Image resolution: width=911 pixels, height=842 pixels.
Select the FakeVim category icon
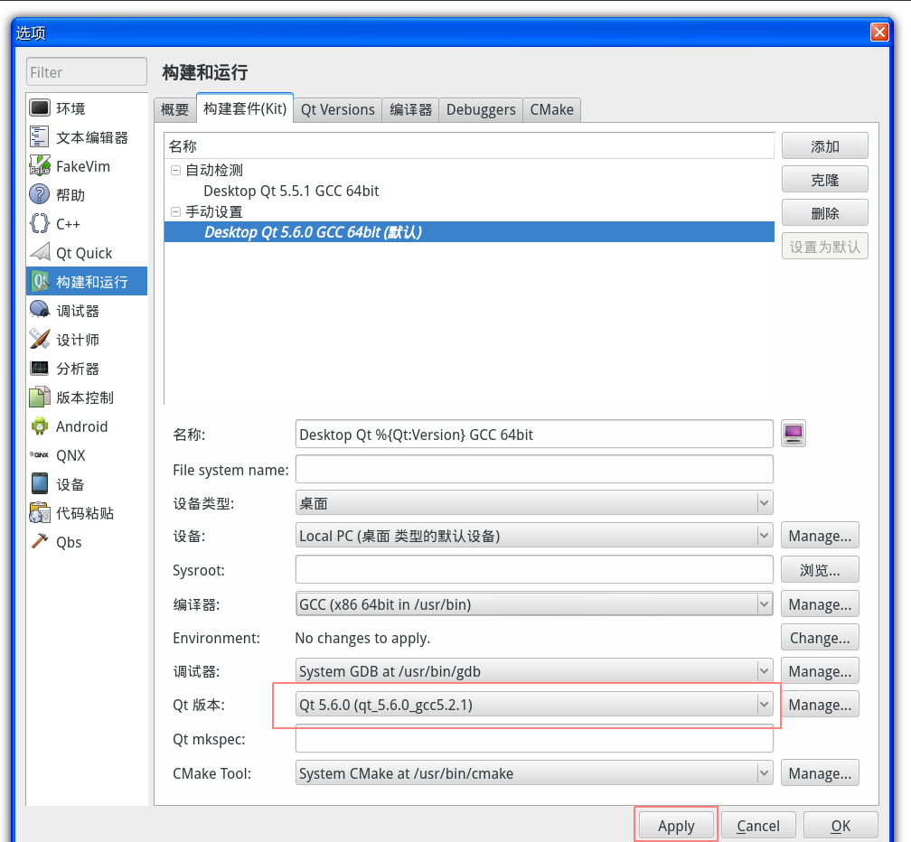(x=40, y=166)
